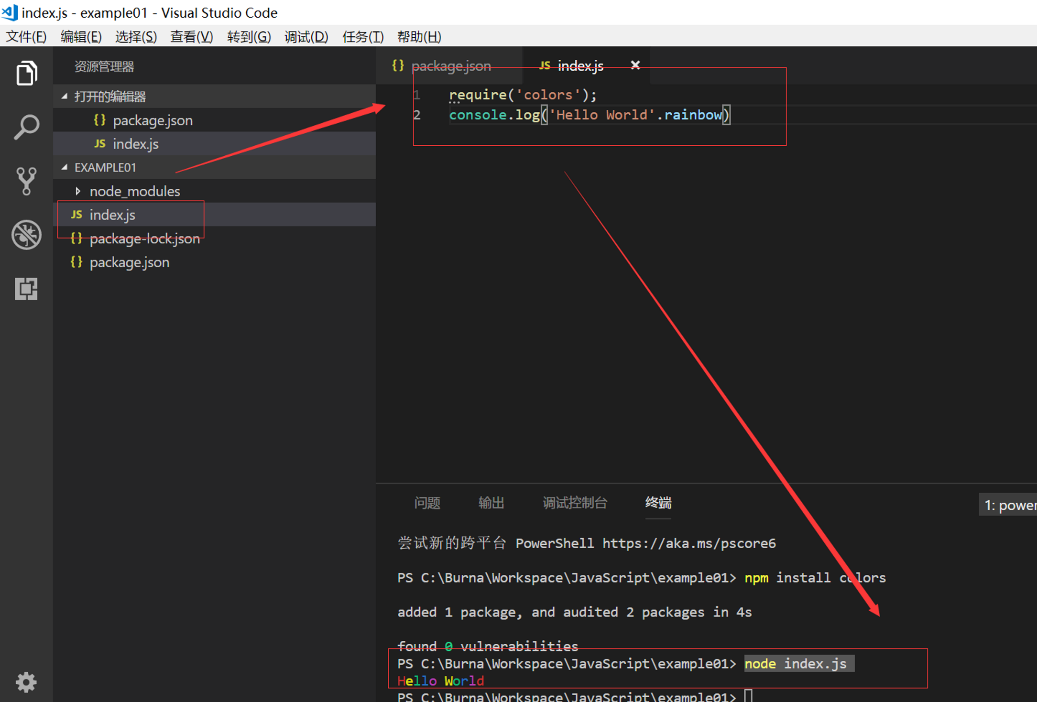Select index.js in open editors list
The image size is (1037, 702).
tap(214, 143)
